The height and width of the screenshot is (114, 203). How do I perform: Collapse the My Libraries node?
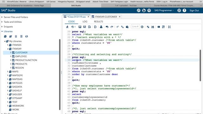(5, 41)
